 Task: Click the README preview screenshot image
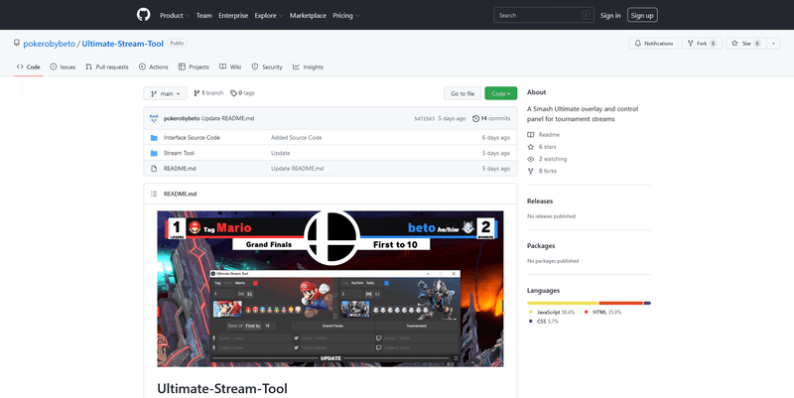pos(331,289)
